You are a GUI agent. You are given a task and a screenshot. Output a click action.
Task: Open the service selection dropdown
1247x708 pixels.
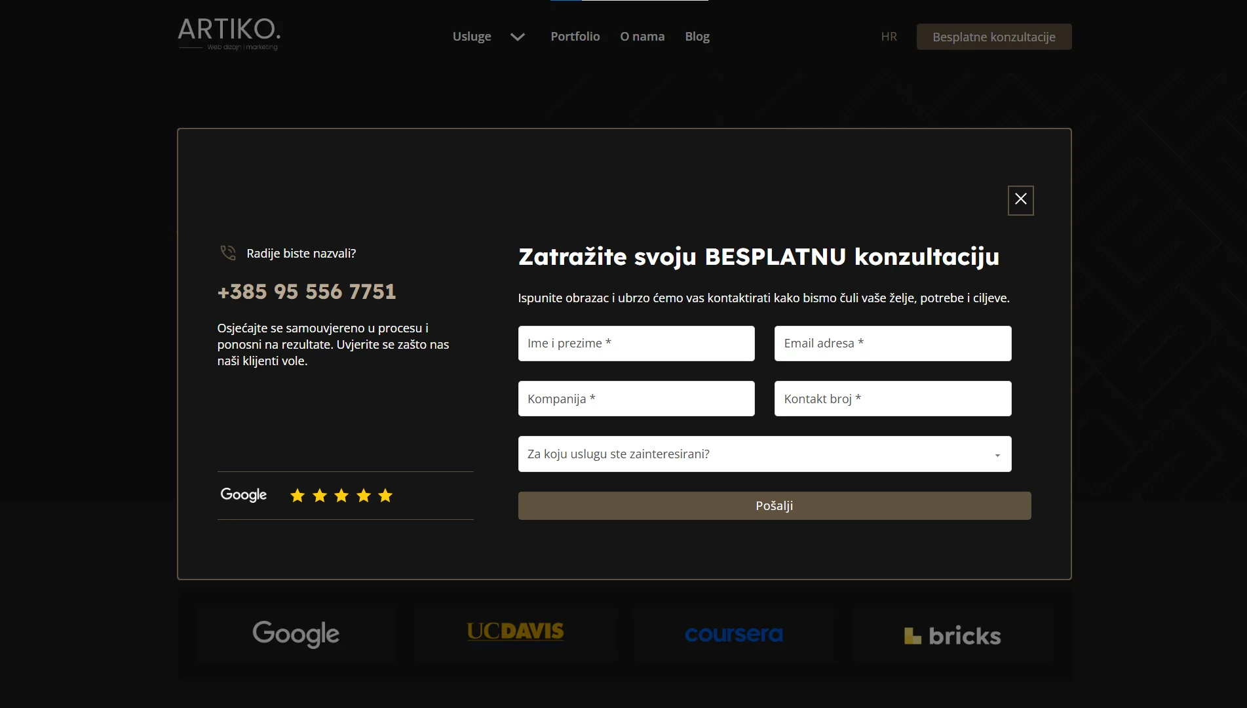coord(764,454)
